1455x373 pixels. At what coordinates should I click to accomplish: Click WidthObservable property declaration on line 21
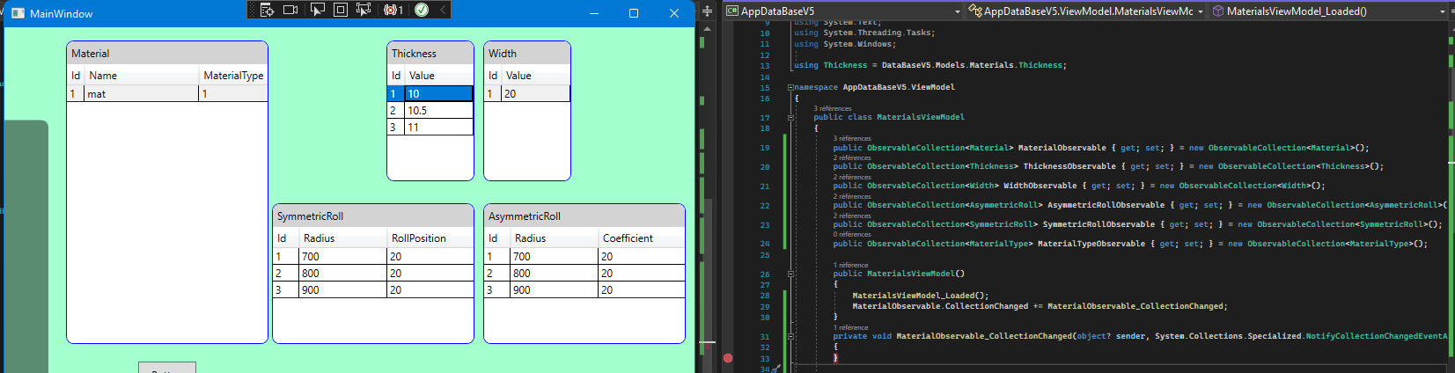(1079, 186)
